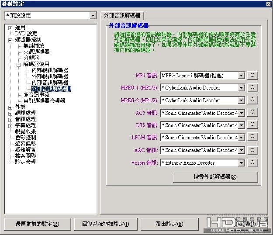Click the C button for Vorbis 音訊
The width and height of the screenshot is (273, 235).
pos(252,163)
